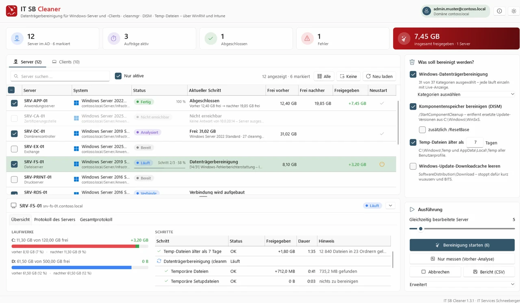The image size is (520, 303).
Task: Click the timer icon on the 'Aufträge aktiv' card
Action: tap(114, 39)
